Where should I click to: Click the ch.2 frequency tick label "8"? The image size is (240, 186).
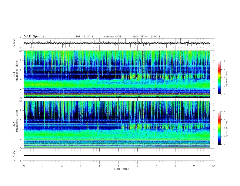(x=21, y=111)
